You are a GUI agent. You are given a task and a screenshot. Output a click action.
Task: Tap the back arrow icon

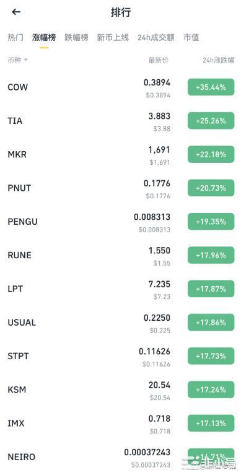click(x=16, y=12)
